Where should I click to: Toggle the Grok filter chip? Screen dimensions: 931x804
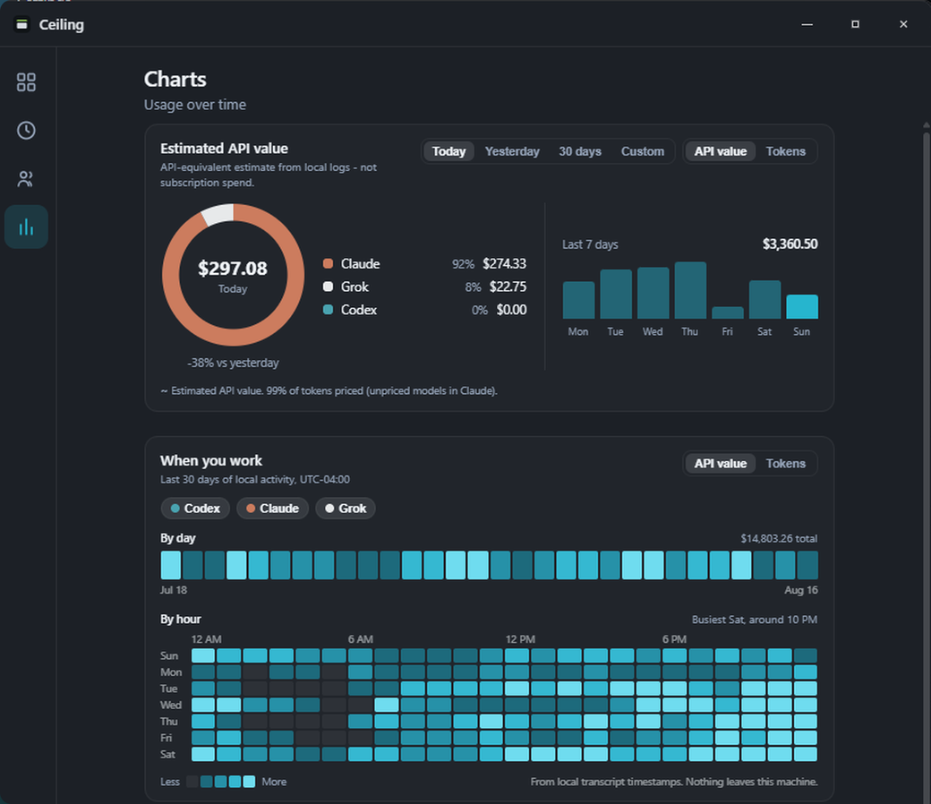click(x=346, y=509)
